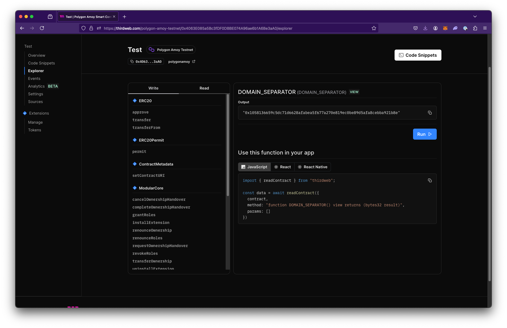The width and height of the screenshot is (507, 328).
Task: Click the purple Phantom extension icon
Action: 455,28
